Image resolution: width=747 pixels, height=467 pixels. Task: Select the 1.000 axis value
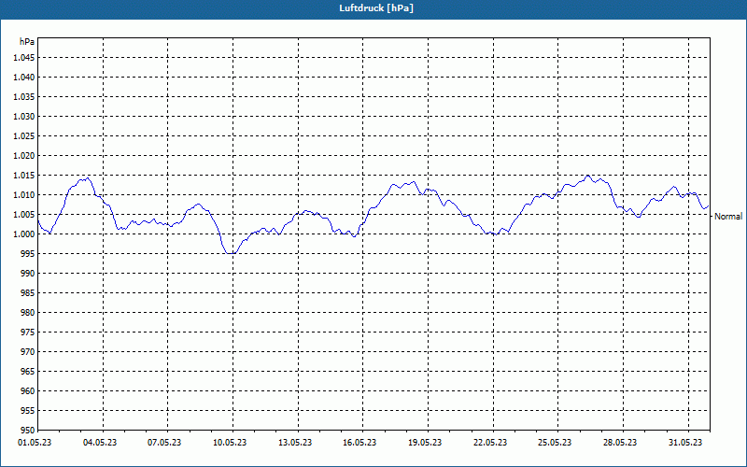[x=23, y=234]
